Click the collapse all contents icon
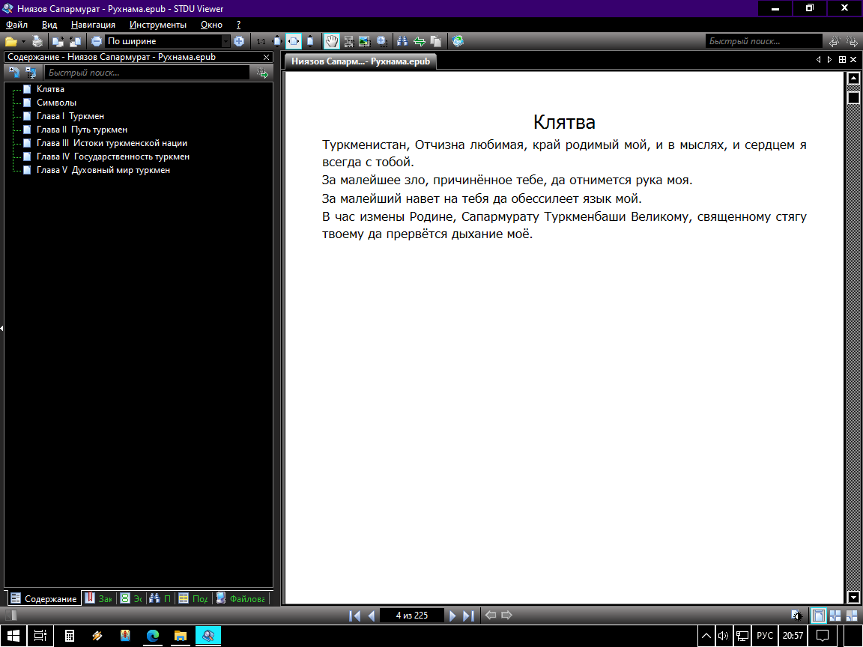 coord(31,73)
